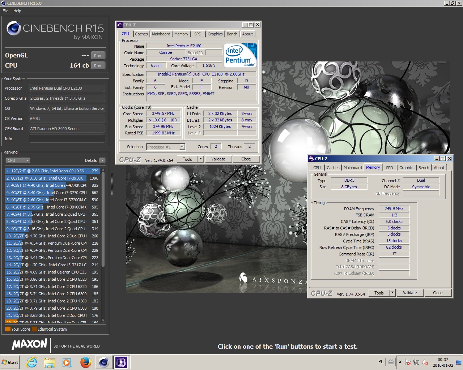Select ranking entry Intel Xeon CPU X56
The image size is (463, 370).
(53, 171)
